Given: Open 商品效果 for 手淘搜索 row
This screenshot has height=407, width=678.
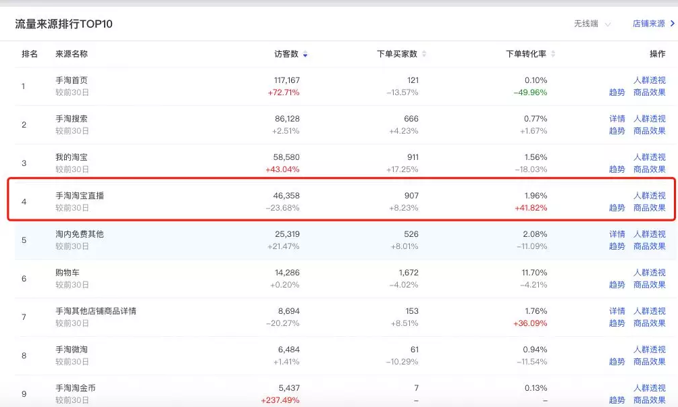Looking at the screenshot, I should pos(649,131).
